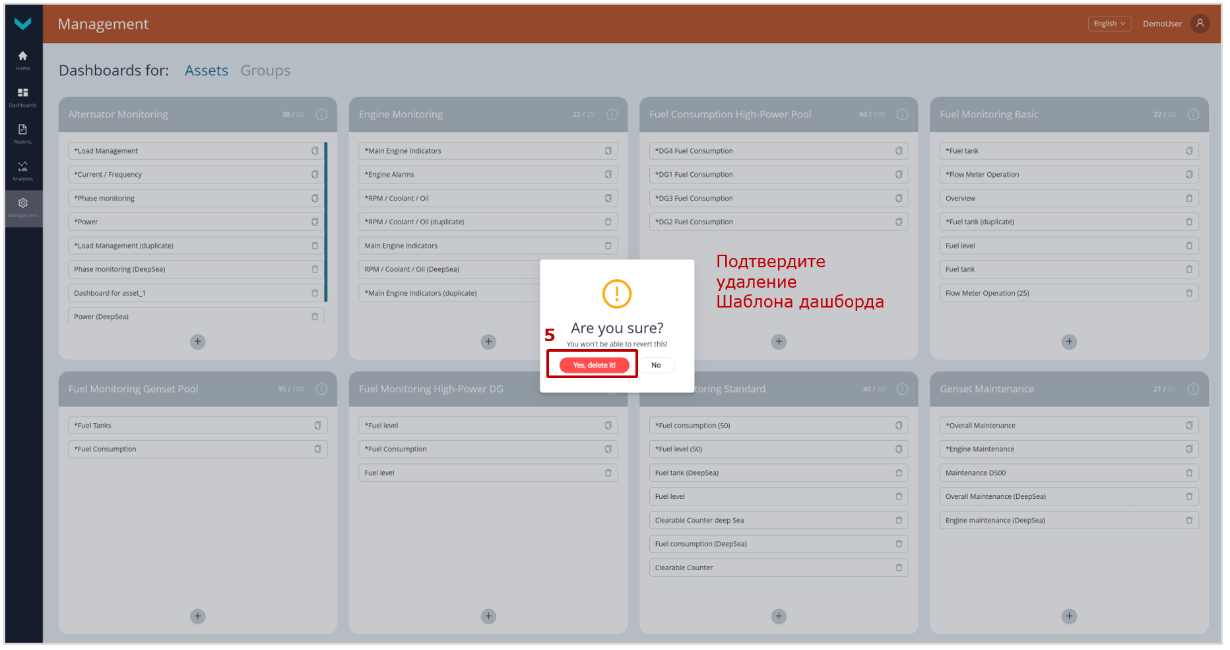1230x650 pixels.
Task: Delete the 'Clearable Counter' dashboard
Action: pos(899,568)
